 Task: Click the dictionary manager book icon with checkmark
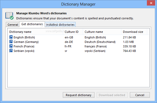tap(9, 16)
